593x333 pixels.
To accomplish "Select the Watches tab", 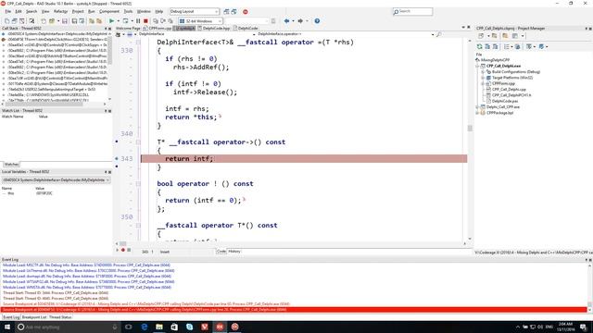I will [x=11, y=165].
